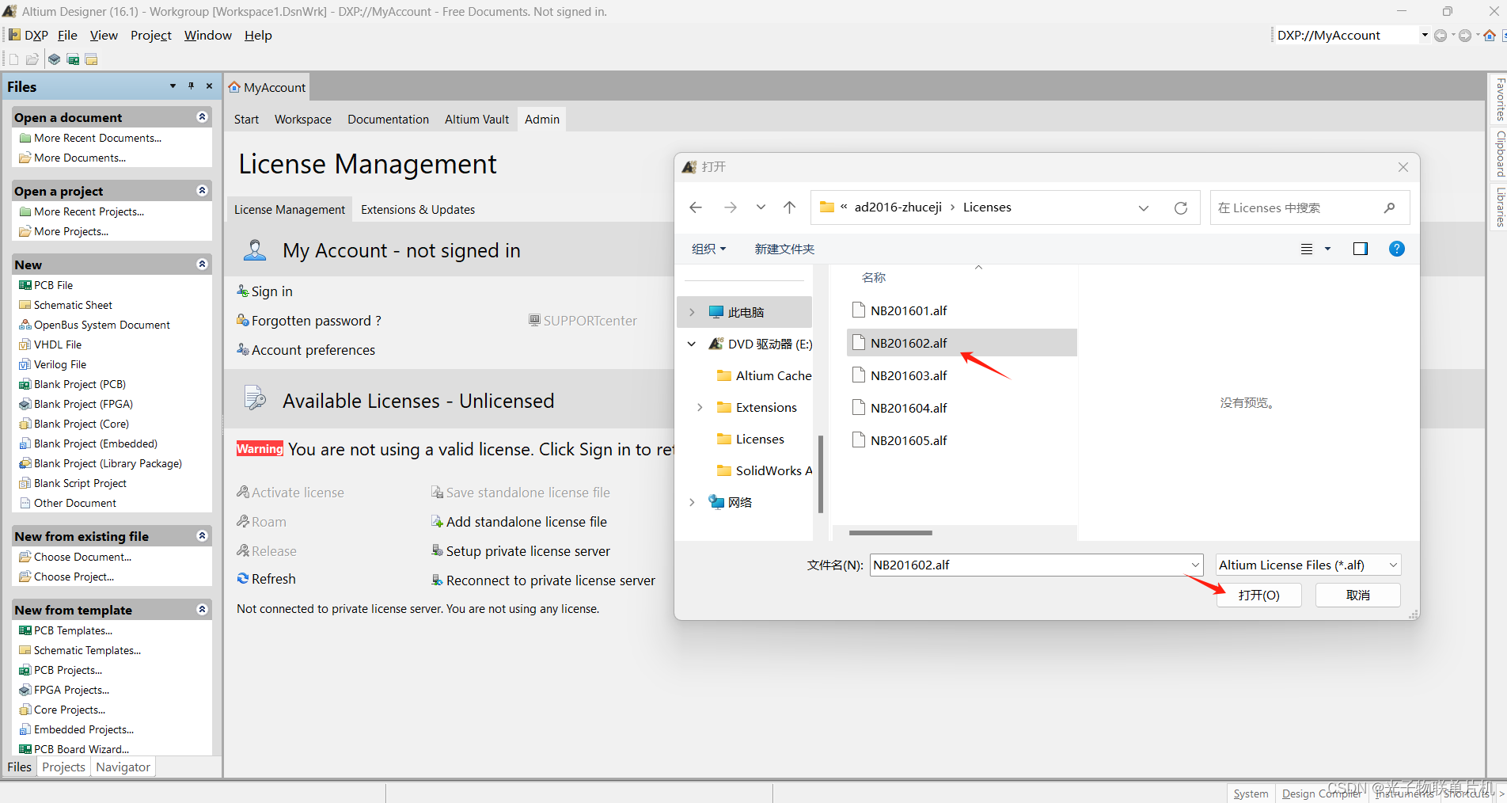1507x803 pixels.
Task: Click the file name input field
Action: tap(1029, 565)
